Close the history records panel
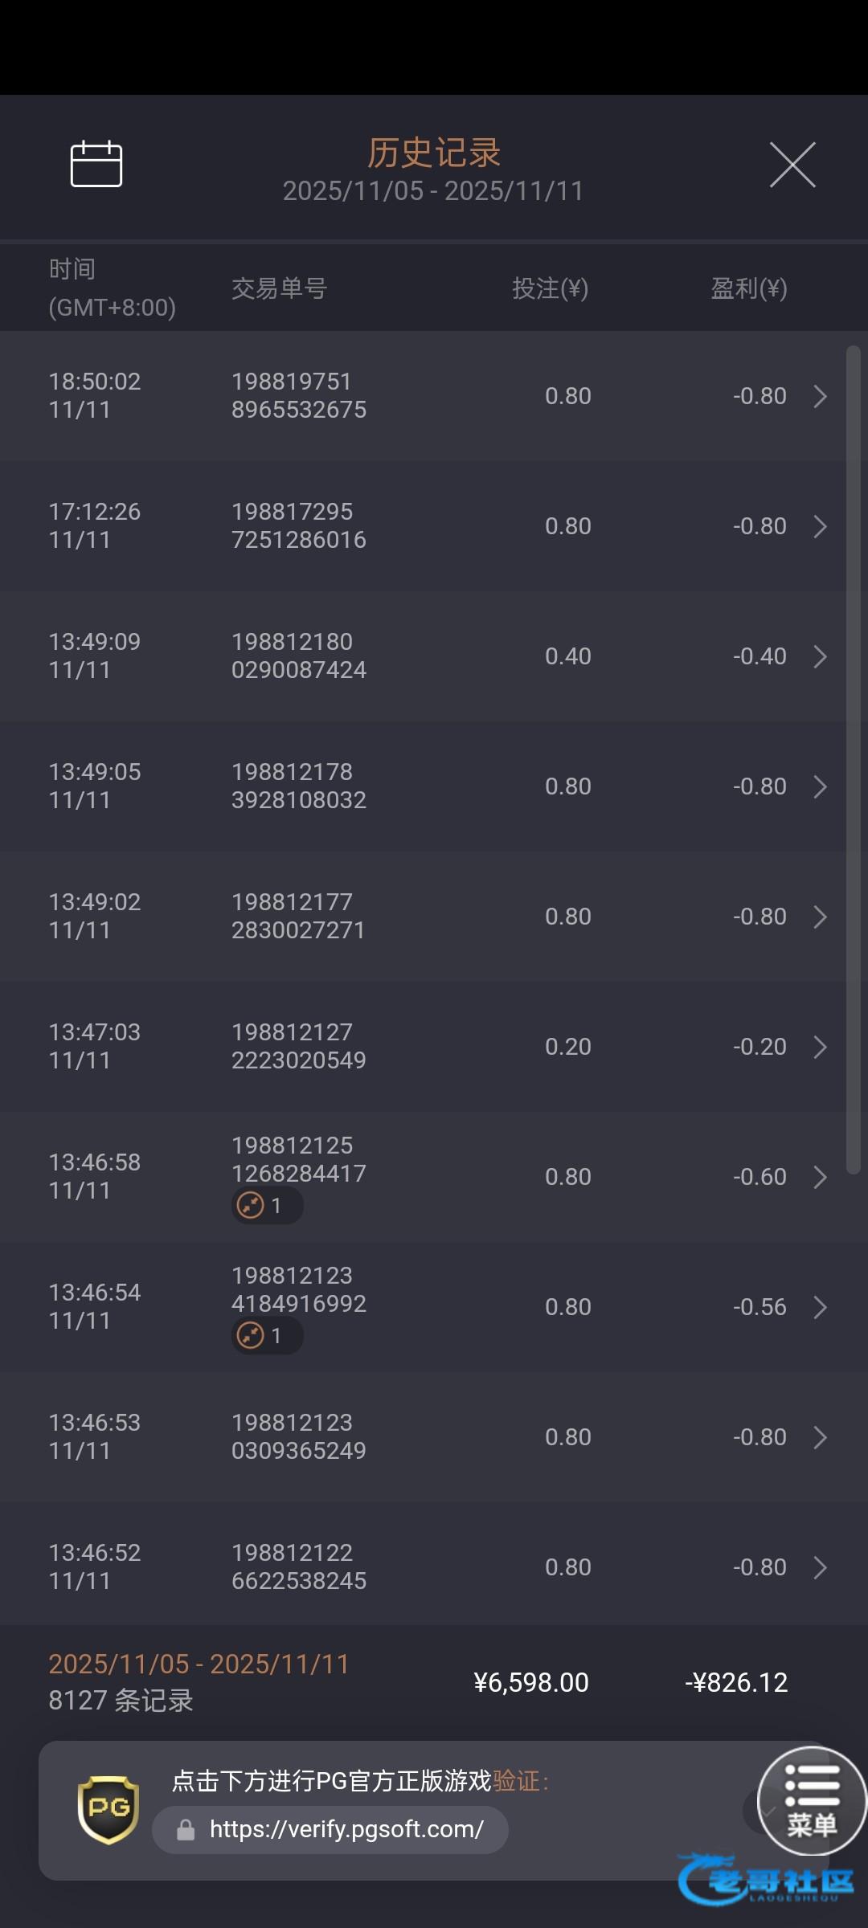Image resolution: width=868 pixels, height=1928 pixels. pos(792,165)
